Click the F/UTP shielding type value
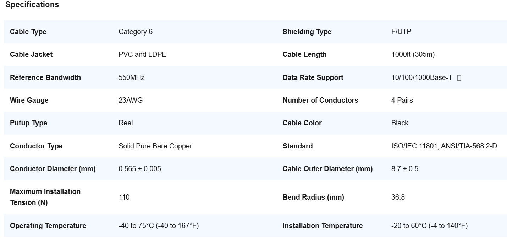This screenshot has width=507, height=238. pyautogui.click(x=401, y=32)
